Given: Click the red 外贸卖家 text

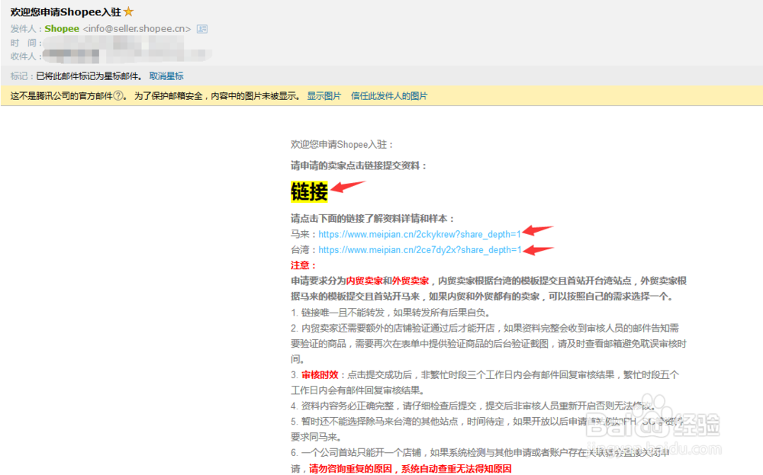Looking at the screenshot, I should (x=410, y=281).
